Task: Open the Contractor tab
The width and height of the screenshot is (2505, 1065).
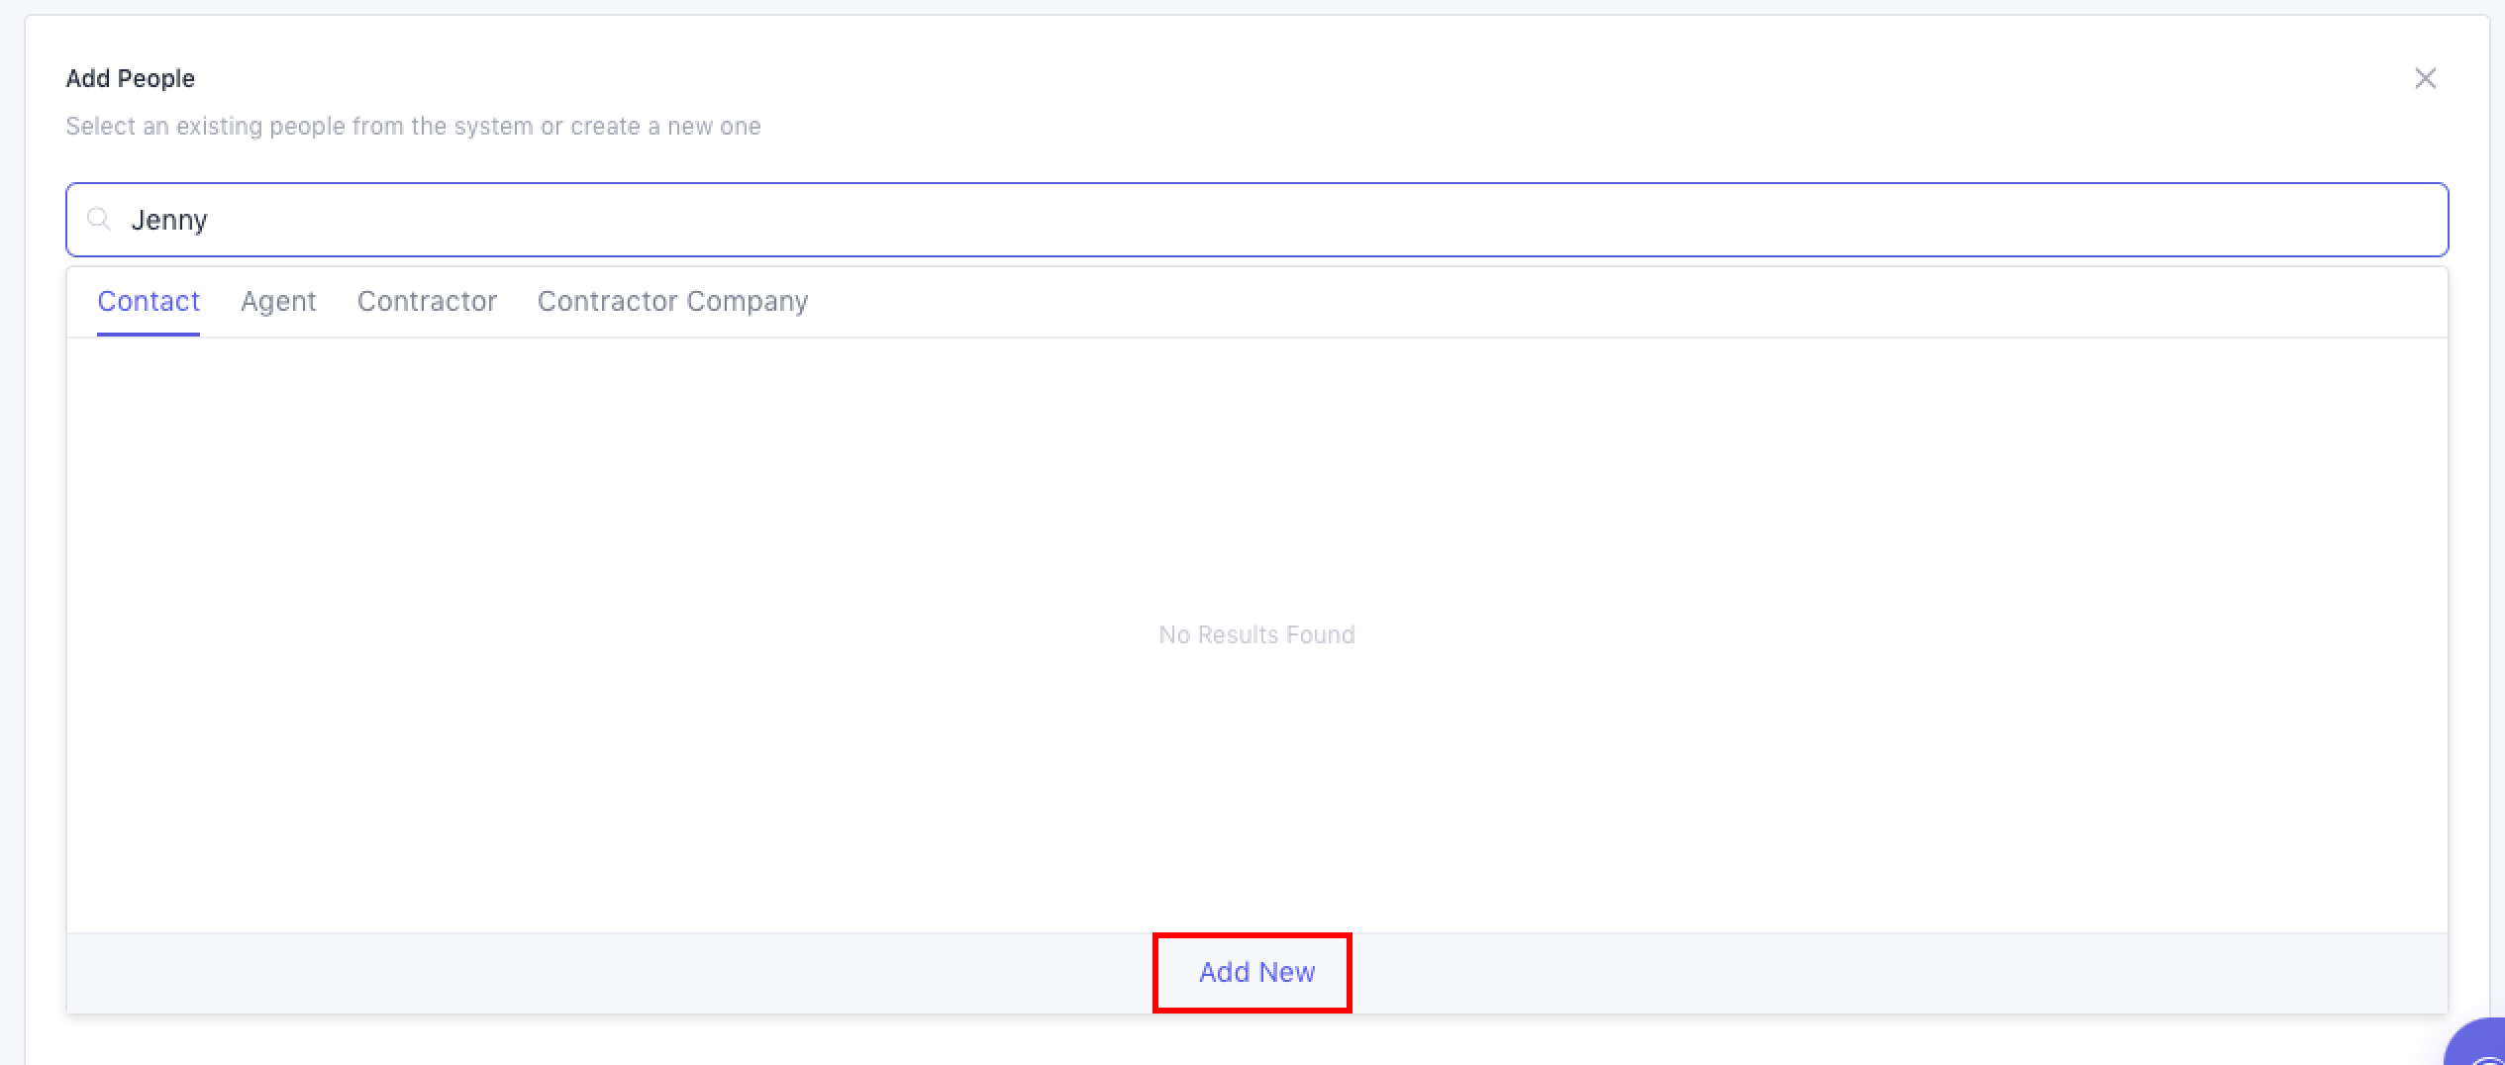Action: point(427,301)
